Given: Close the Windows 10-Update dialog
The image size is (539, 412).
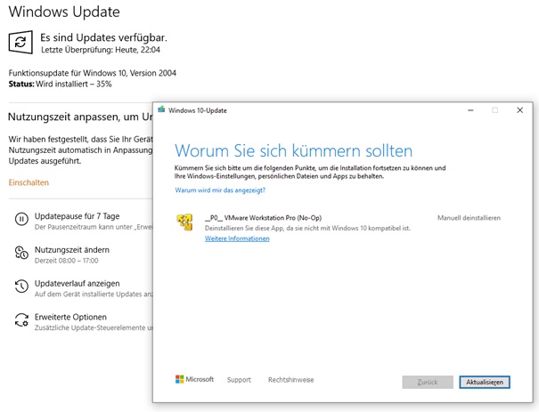Looking at the screenshot, I should pos(519,110).
